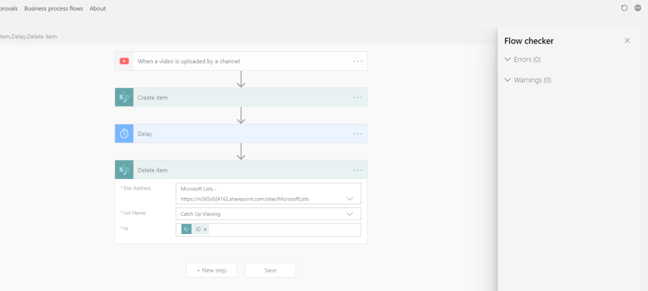Click the refresh icon in top bar
This screenshot has height=291, width=648.
pyautogui.click(x=625, y=8)
